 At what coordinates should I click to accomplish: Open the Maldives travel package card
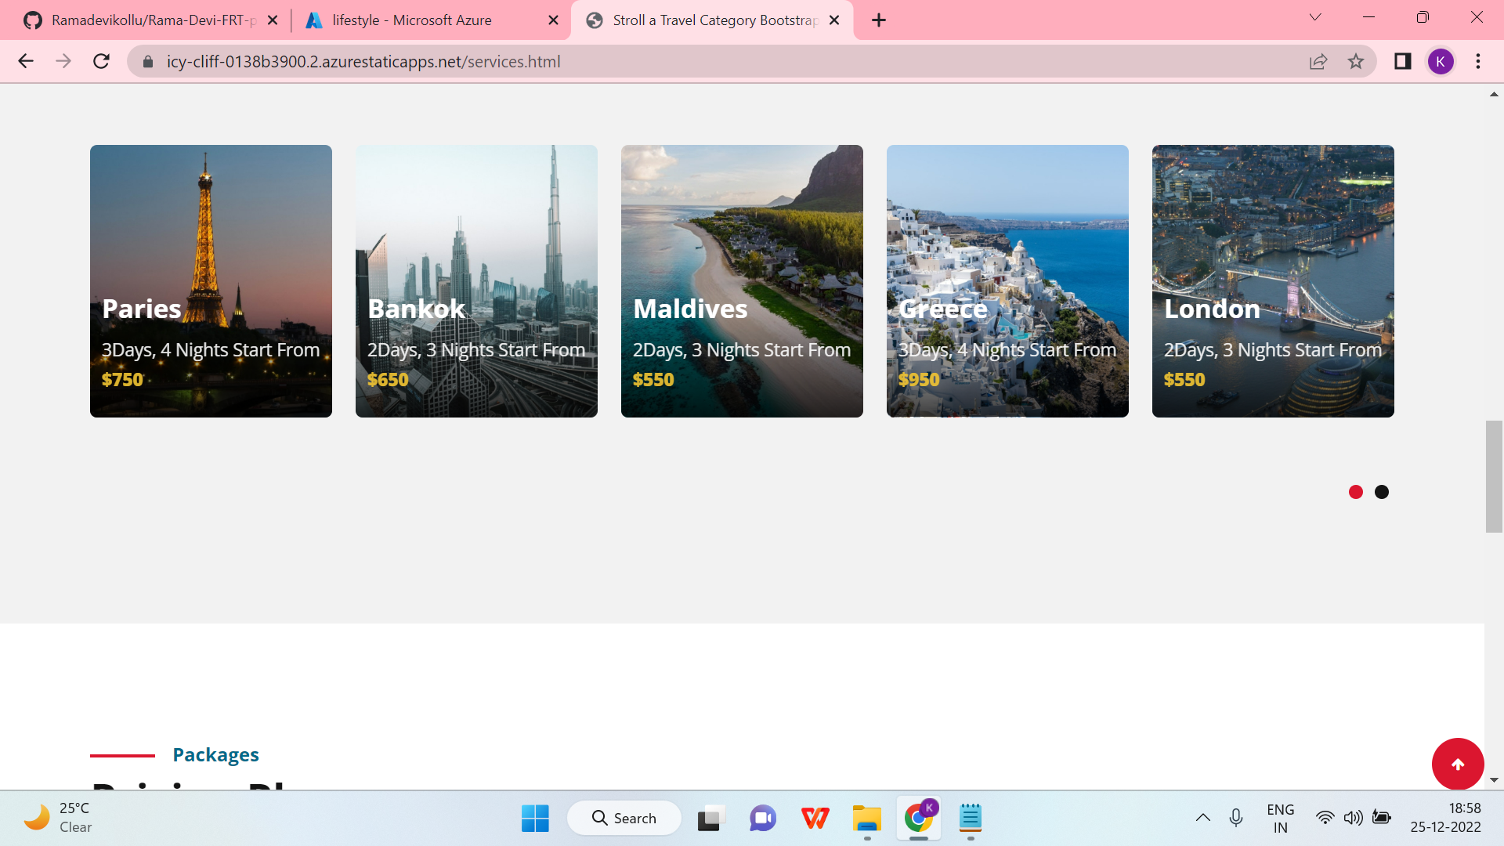click(x=742, y=280)
